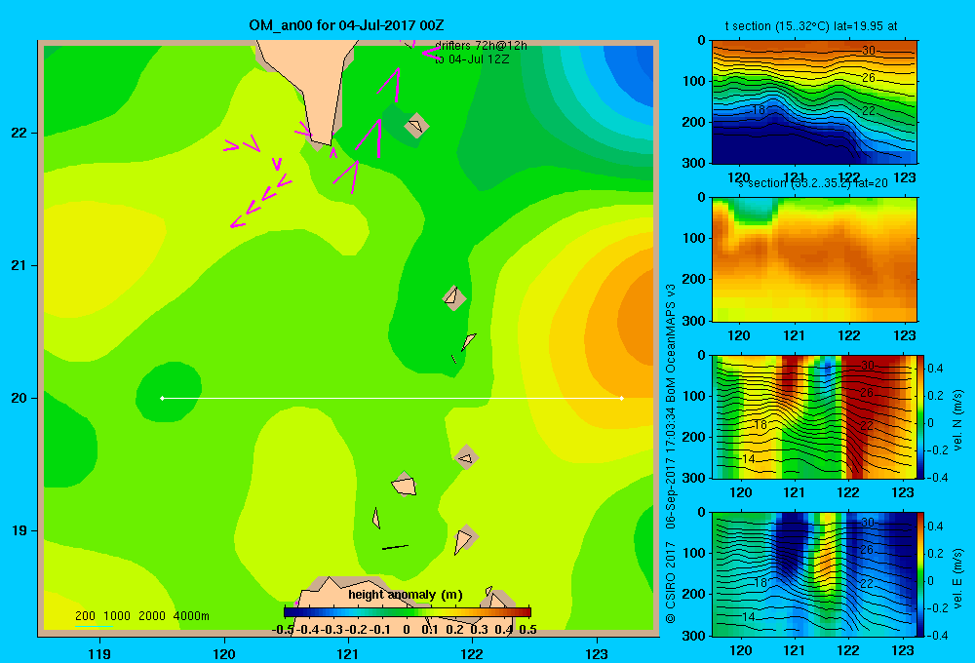Click the east endpoint of the white section line

click(x=622, y=398)
